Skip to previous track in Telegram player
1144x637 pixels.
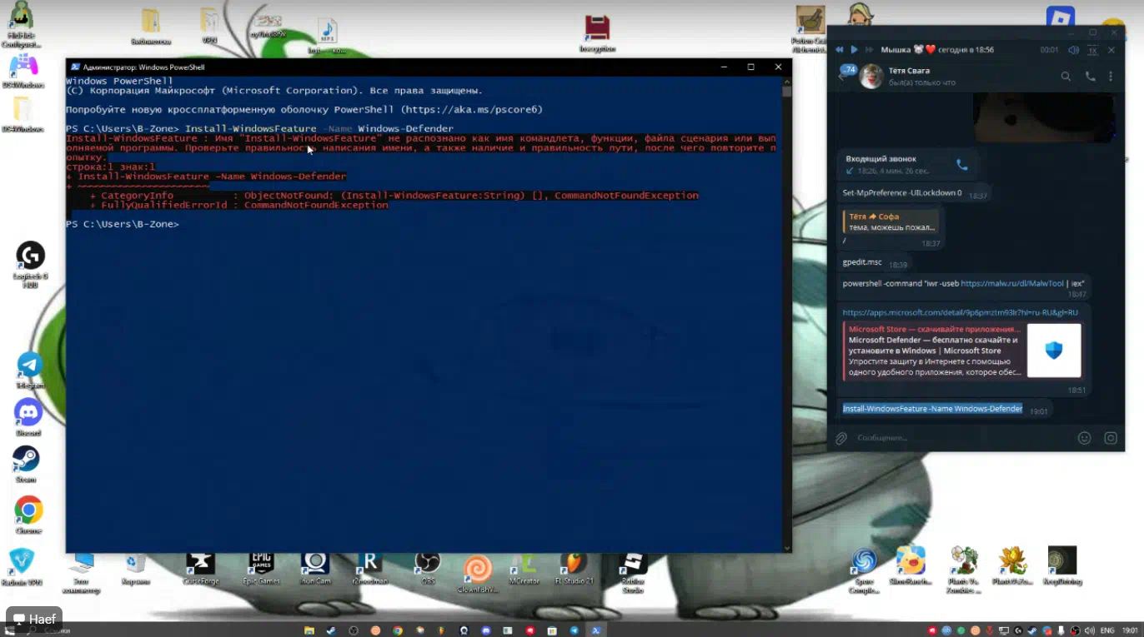840,50
